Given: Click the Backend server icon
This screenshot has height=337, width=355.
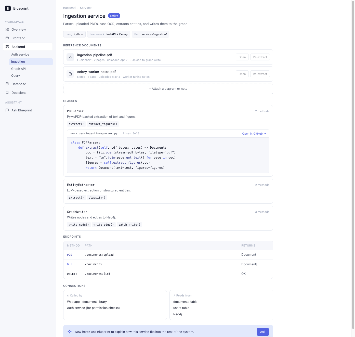Looking at the screenshot, I should tap(7, 47).
